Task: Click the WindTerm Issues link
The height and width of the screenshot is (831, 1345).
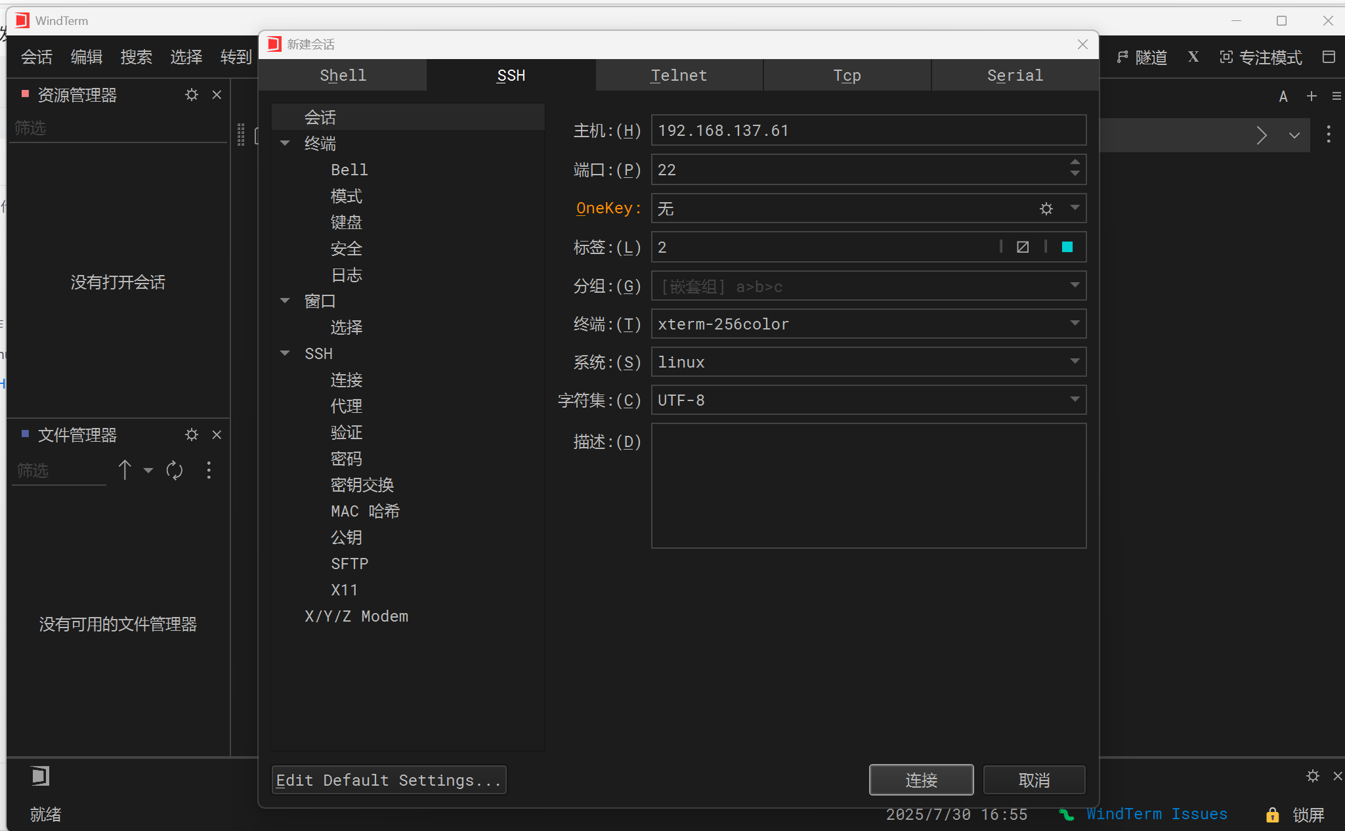Action: point(1156,814)
